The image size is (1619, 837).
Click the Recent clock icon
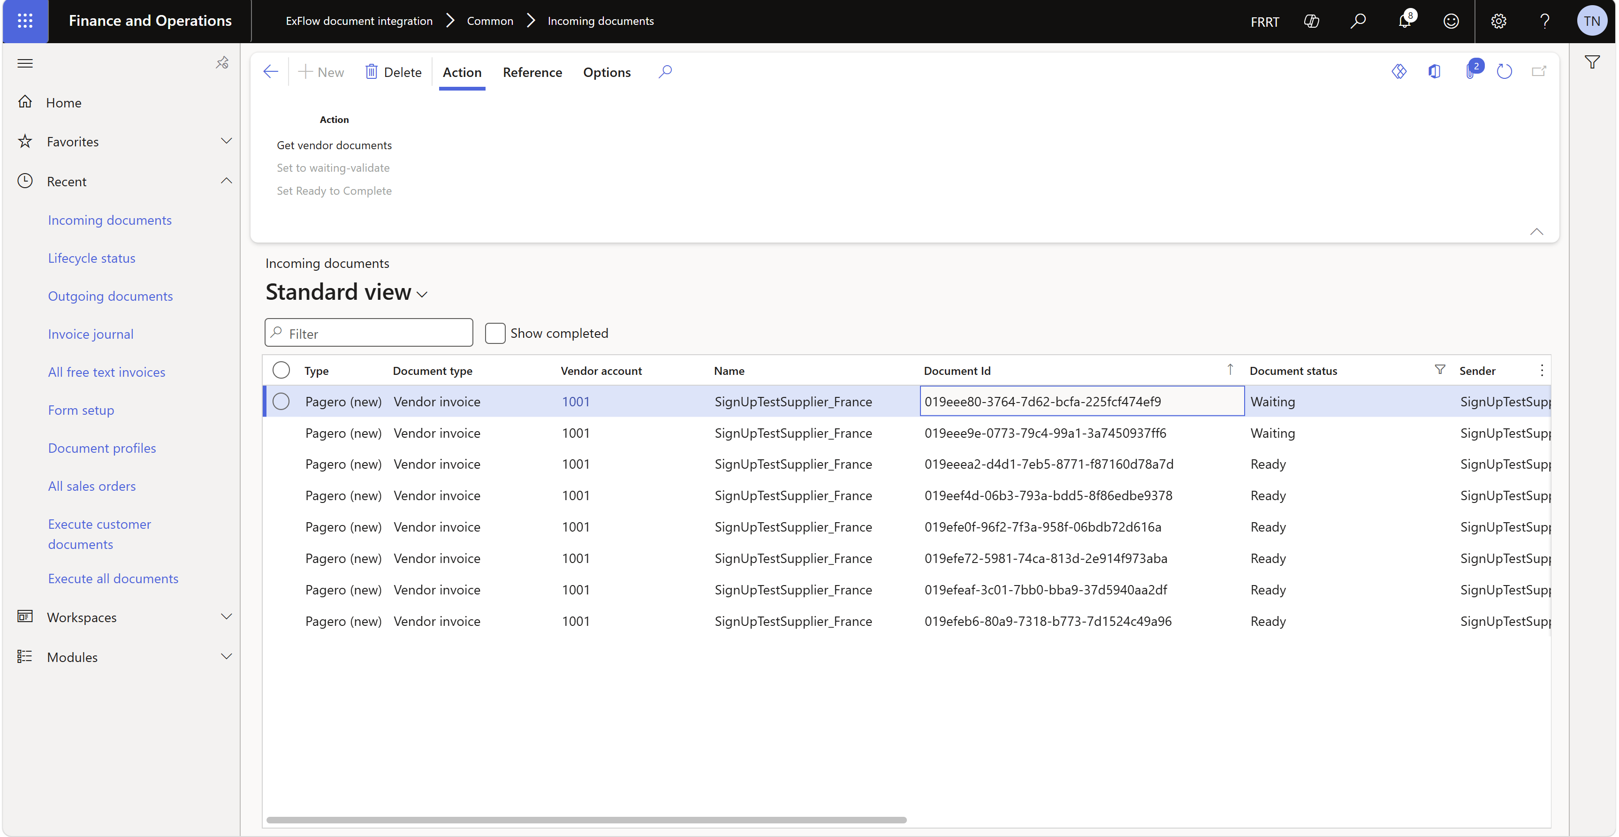pyautogui.click(x=25, y=181)
